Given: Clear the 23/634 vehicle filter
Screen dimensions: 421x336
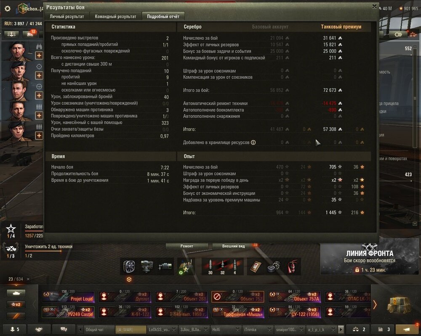Looking at the screenshot, I should (28, 279).
